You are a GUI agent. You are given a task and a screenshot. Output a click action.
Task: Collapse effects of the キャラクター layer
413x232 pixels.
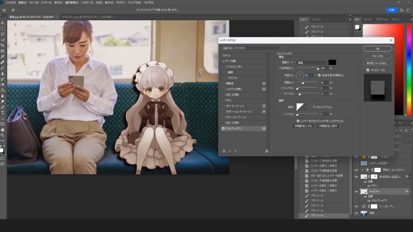point(410,191)
